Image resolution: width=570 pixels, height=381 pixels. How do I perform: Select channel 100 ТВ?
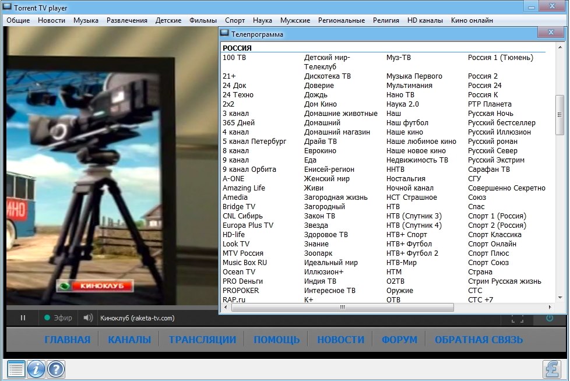pos(234,58)
